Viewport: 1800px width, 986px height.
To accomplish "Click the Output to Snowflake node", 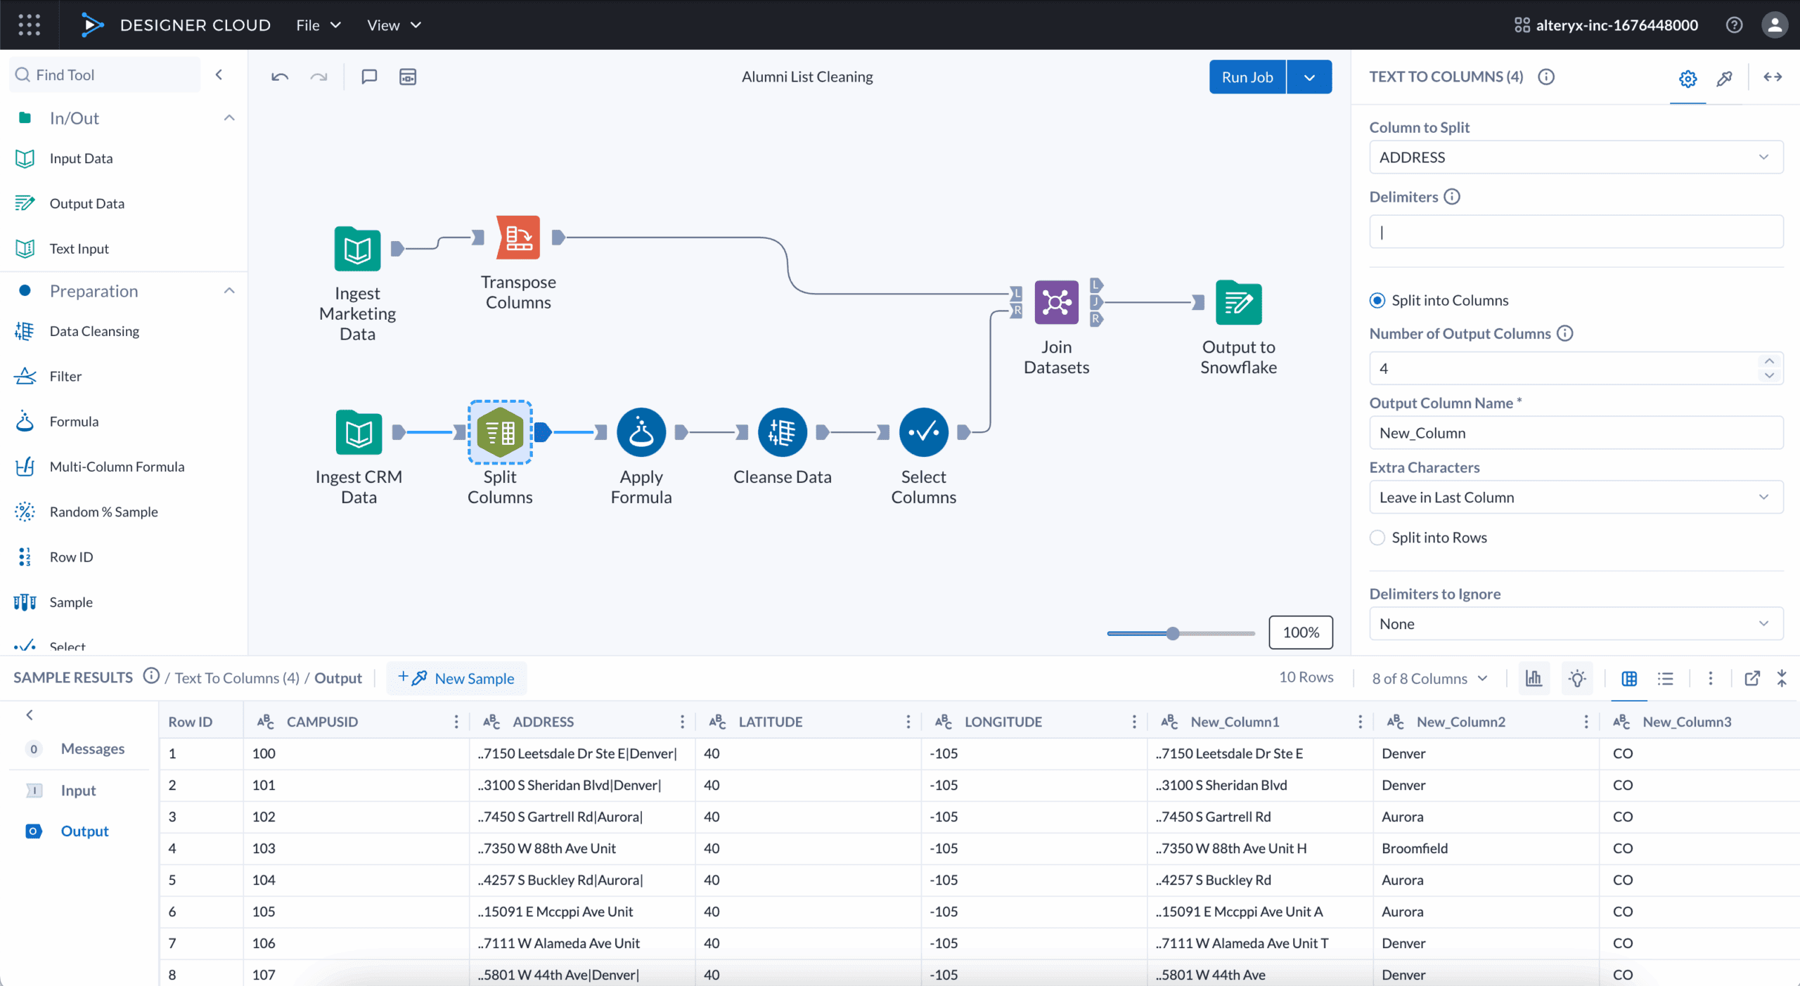I will 1238,302.
